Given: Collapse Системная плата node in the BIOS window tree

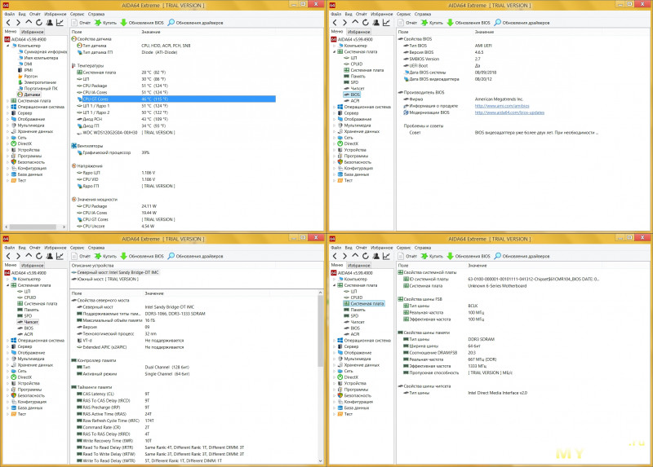Looking at the screenshot, I should [334, 51].
